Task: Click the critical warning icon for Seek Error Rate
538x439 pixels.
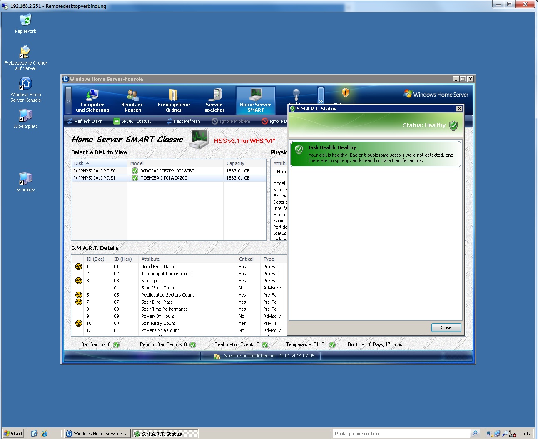Action: tap(79, 302)
